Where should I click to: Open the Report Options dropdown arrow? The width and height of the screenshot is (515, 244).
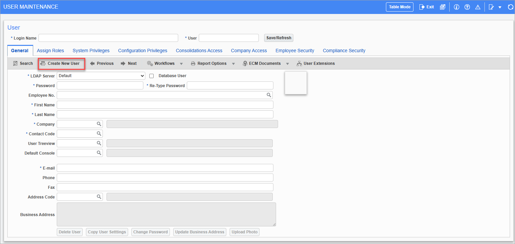pyautogui.click(x=233, y=63)
